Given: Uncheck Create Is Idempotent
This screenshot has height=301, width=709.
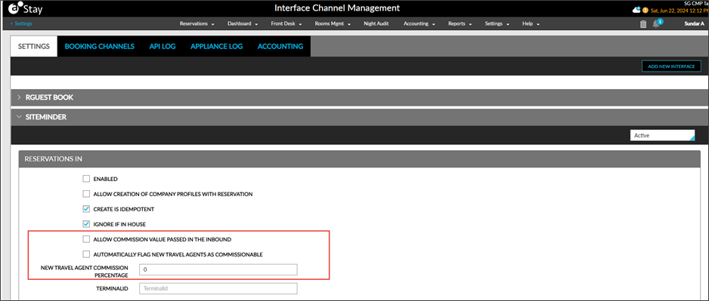Looking at the screenshot, I should [86, 210].
